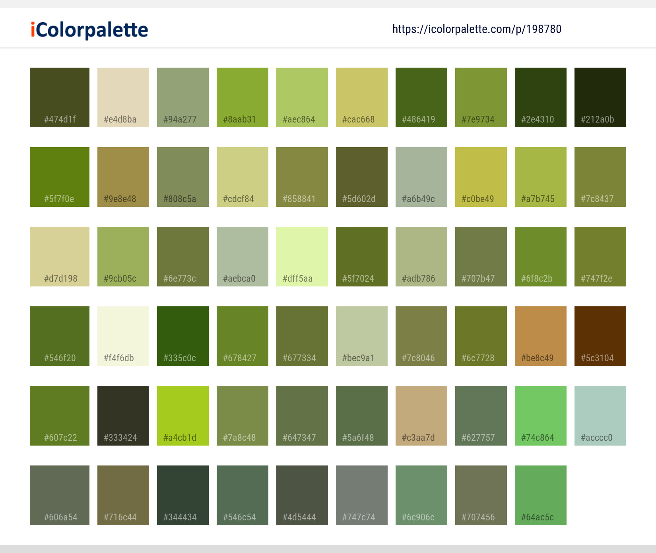Click the #647347 swatch
The height and width of the screenshot is (553, 656).
[x=302, y=416]
